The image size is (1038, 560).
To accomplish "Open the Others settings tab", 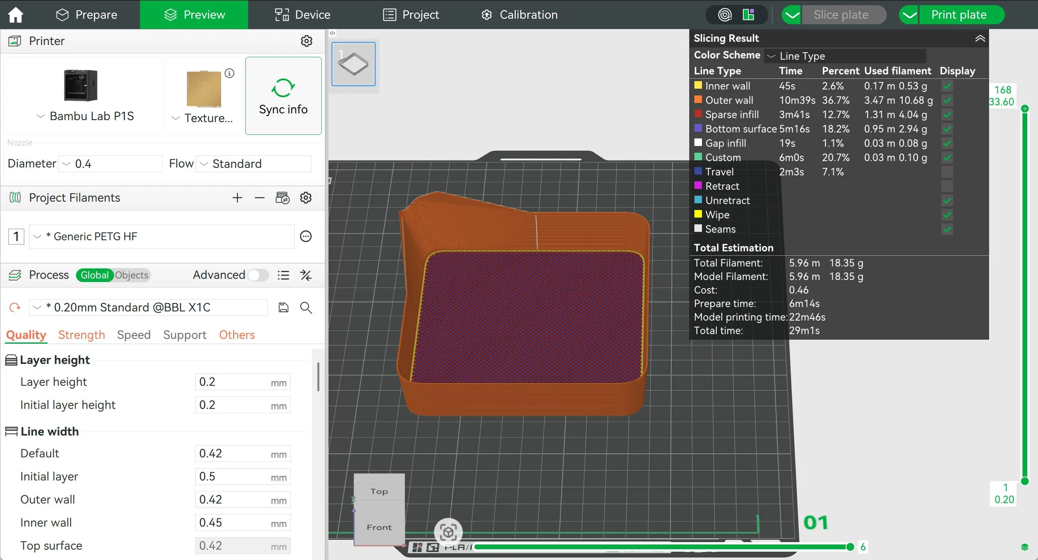I will point(237,335).
